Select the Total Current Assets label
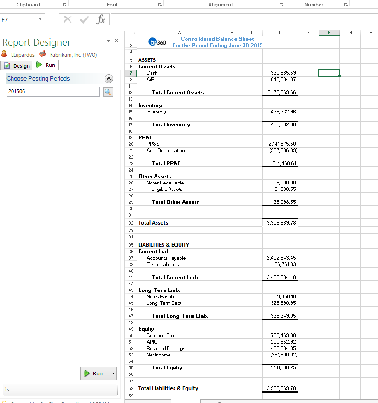 pos(178,92)
